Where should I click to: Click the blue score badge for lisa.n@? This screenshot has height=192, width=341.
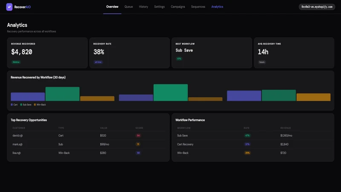pyautogui.click(x=138, y=153)
